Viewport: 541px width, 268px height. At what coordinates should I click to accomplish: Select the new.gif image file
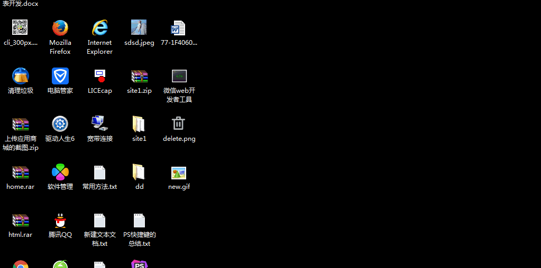(179, 173)
